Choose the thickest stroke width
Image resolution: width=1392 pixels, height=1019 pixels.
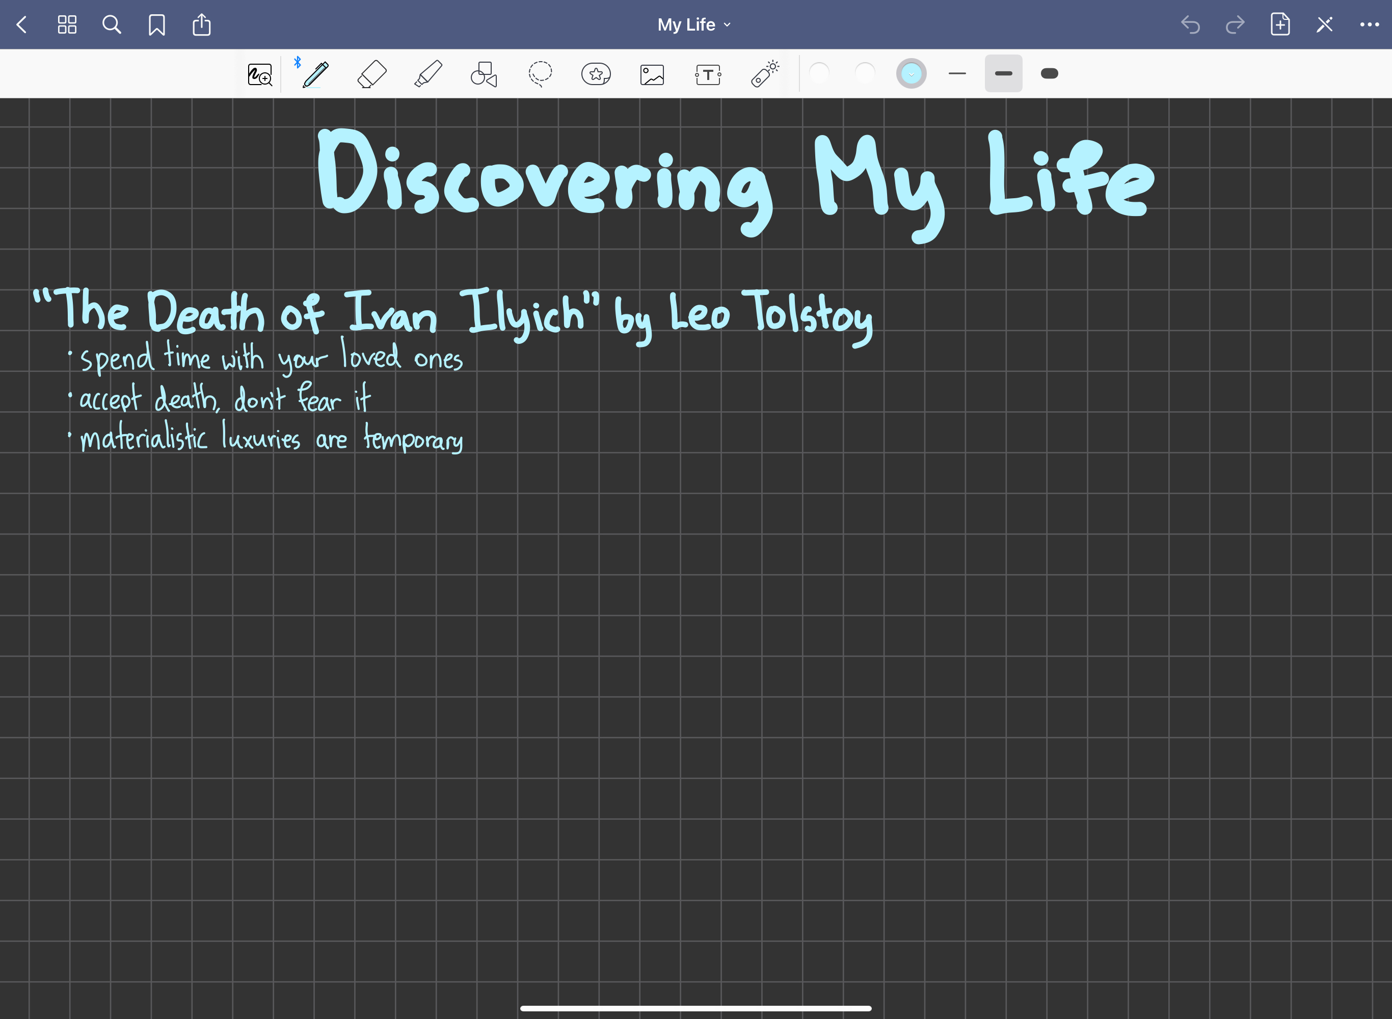coord(1049,73)
